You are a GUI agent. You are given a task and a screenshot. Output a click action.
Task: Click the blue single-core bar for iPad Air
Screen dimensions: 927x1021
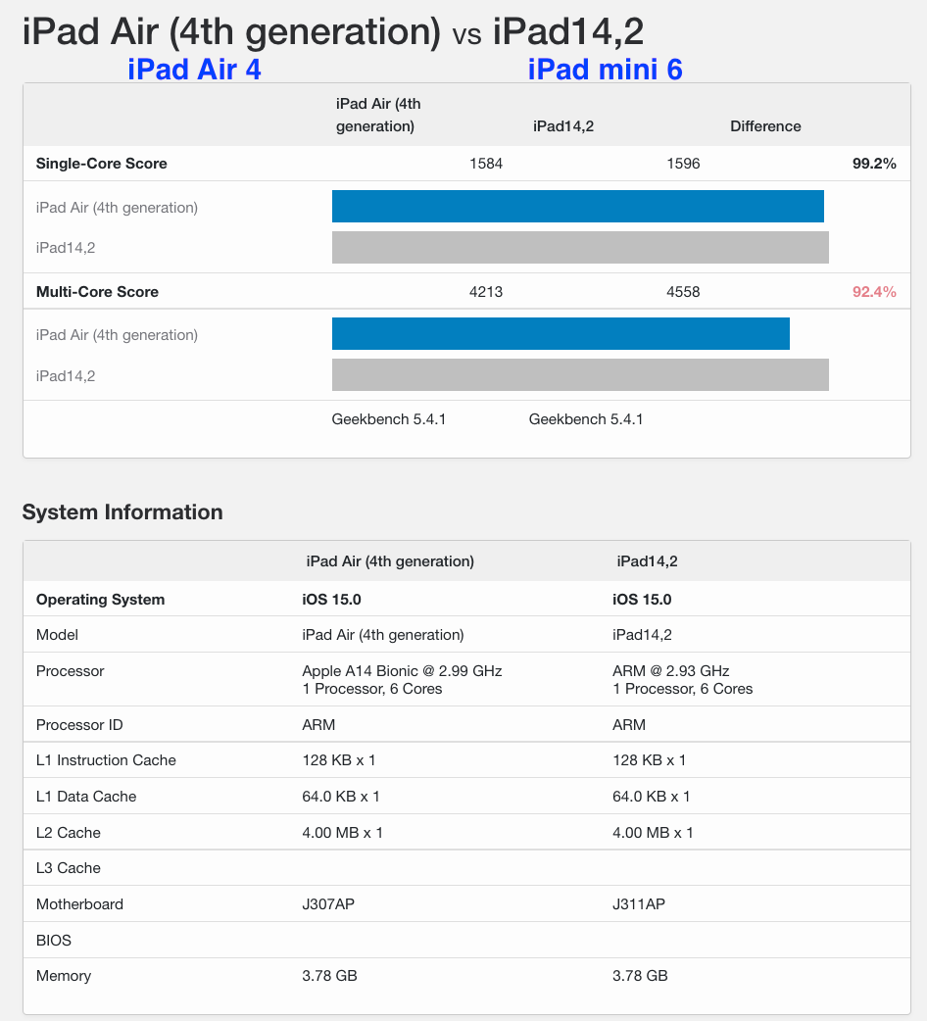[x=578, y=207]
